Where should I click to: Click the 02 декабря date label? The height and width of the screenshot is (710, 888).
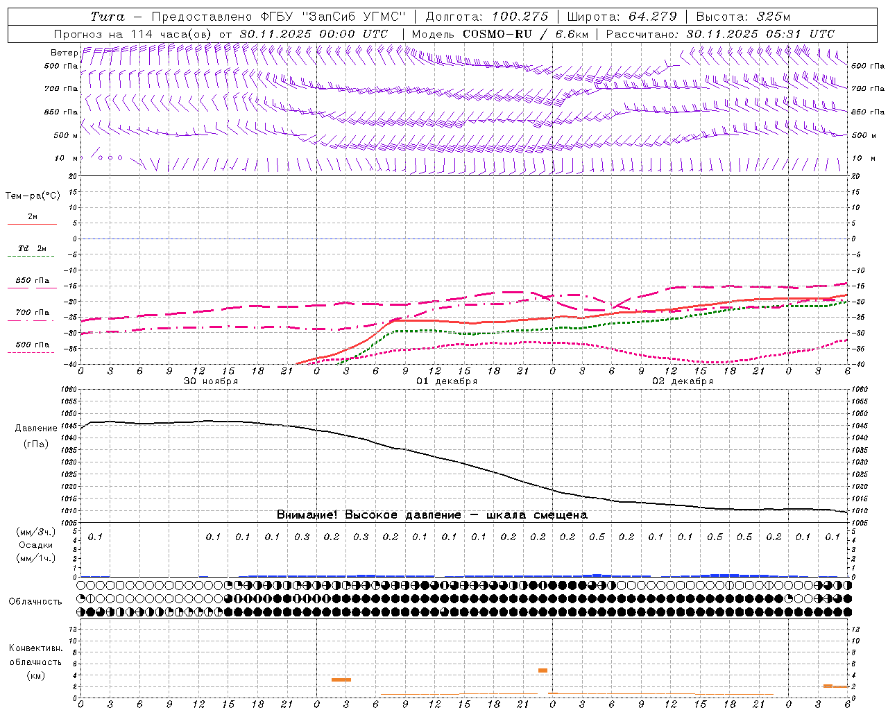click(x=683, y=381)
